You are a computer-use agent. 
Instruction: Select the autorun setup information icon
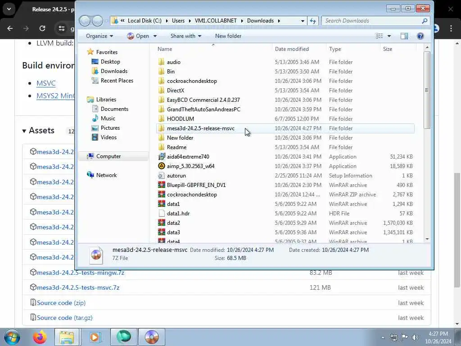pyautogui.click(x=162, y=176)
